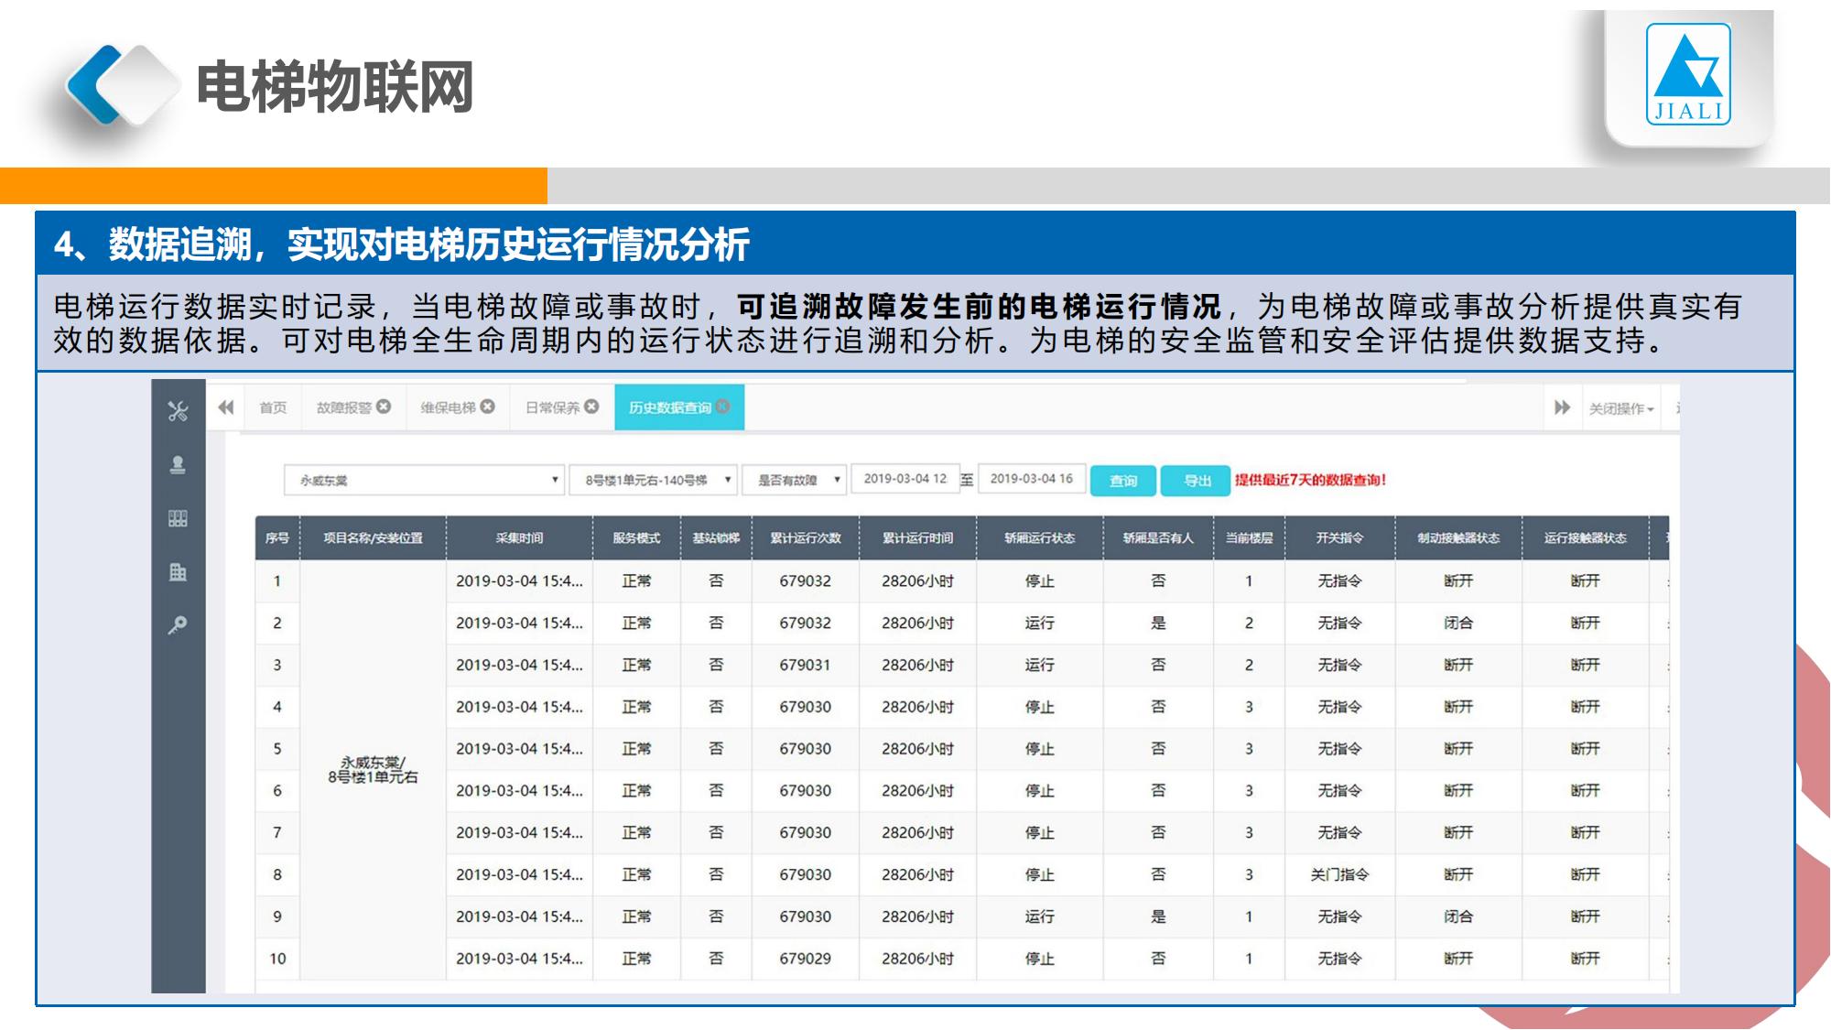Click the 项目名称/安装位置 column header
This screenshot has height=1030, width=1831.
point(373,538)
